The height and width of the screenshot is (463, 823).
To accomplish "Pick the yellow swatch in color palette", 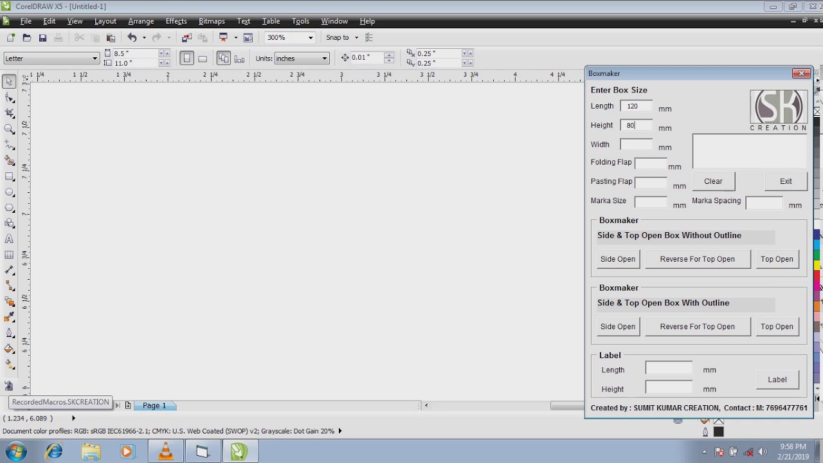I will coord(817,265).
